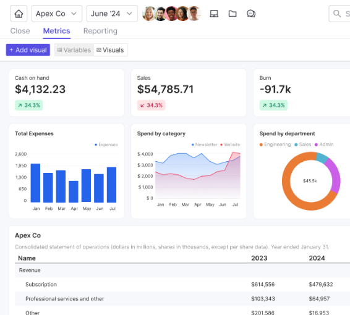Click the Add visual button

click(28, 50)
